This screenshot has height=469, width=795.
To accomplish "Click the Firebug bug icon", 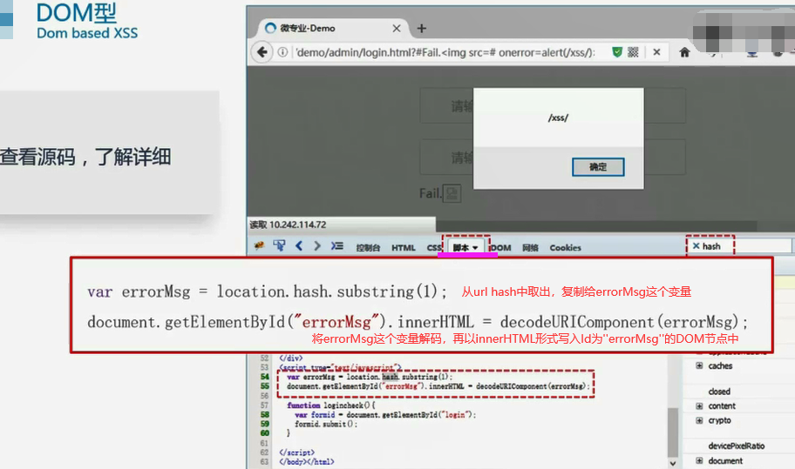I will click(x=259, y=246).
